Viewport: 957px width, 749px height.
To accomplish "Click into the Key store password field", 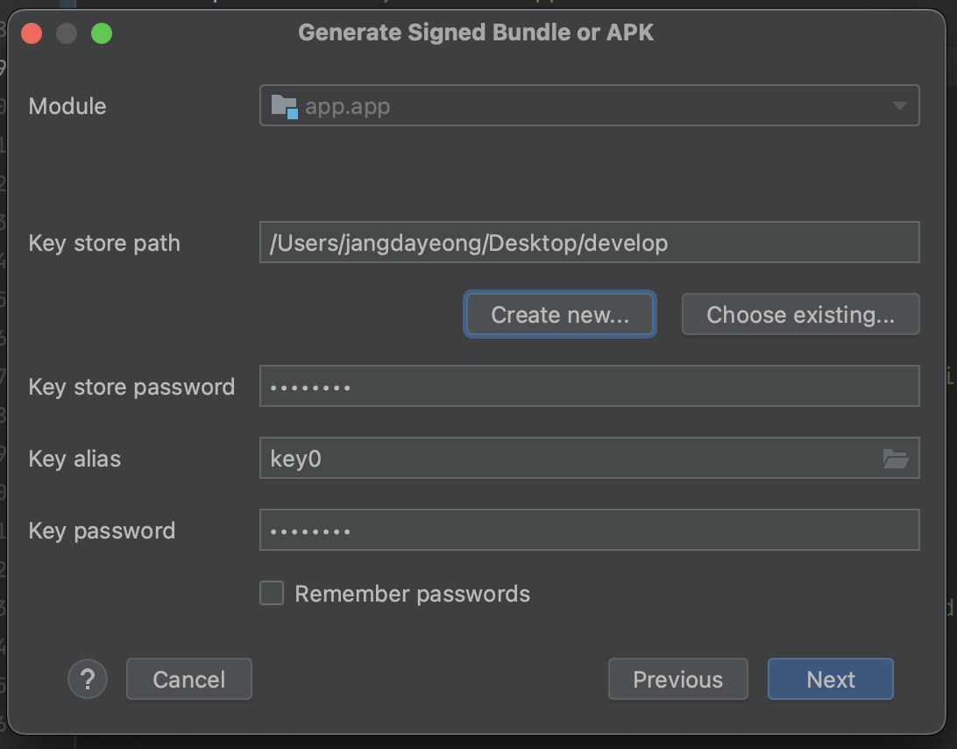I will pyautogui.click(x=589, y=387).
